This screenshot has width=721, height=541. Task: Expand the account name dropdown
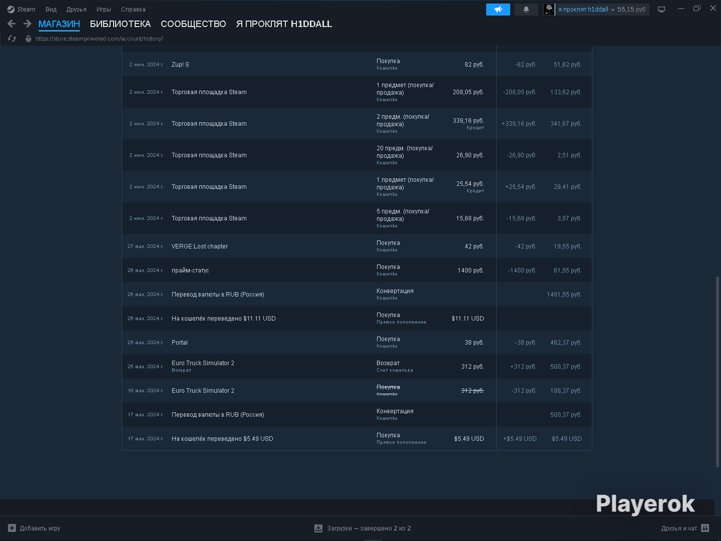click(x=612, y=10)
